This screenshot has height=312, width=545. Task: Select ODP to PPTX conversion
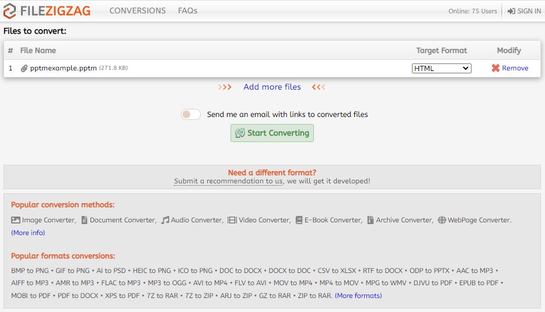point(429,271)
